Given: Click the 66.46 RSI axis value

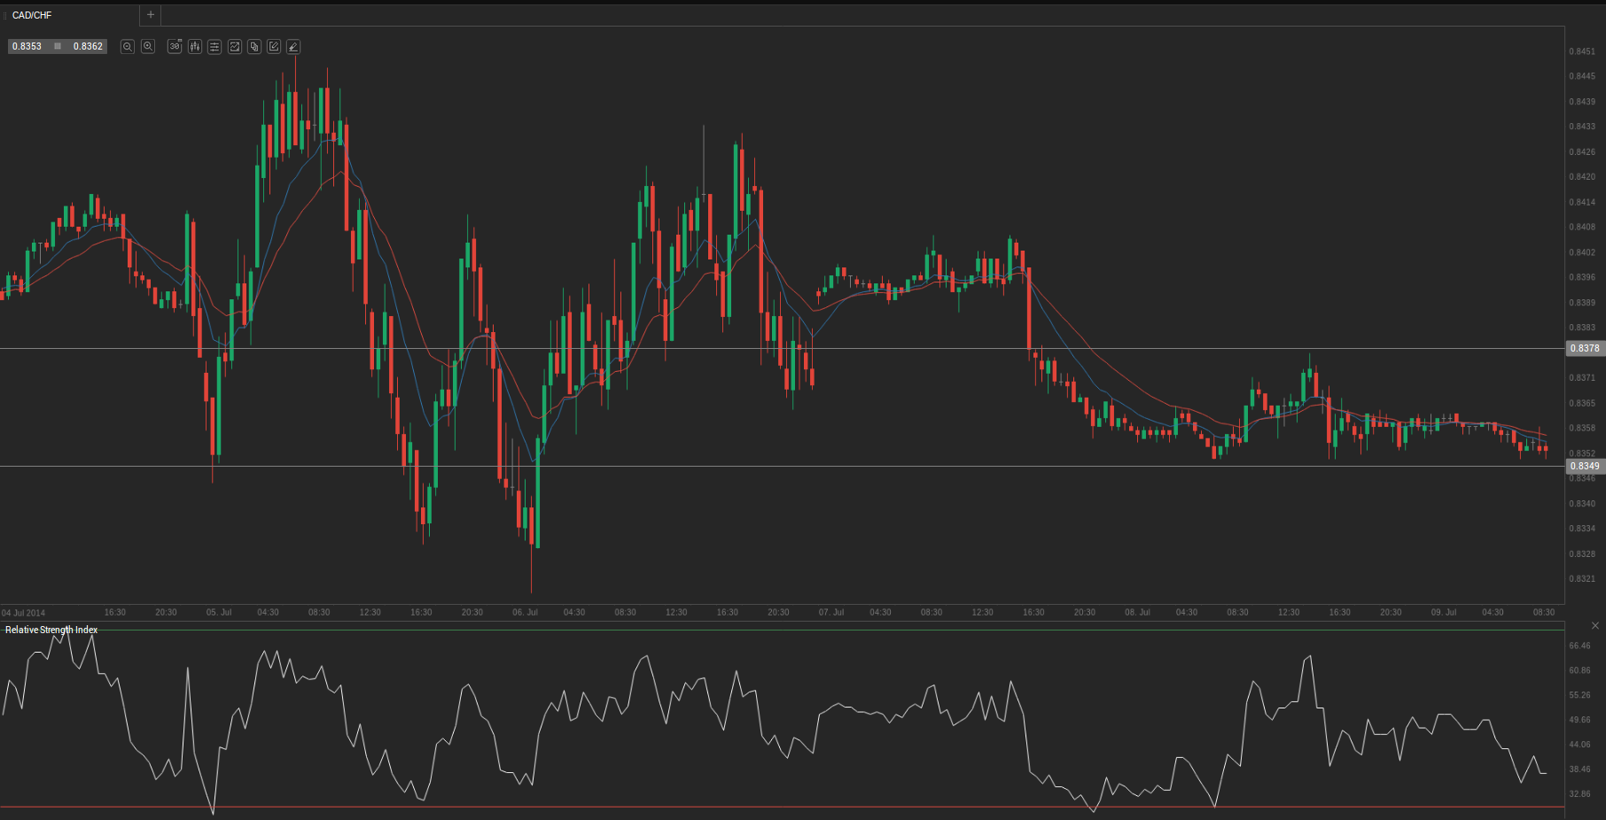Looking at the screenshot, I should (x=1579, y=646).
